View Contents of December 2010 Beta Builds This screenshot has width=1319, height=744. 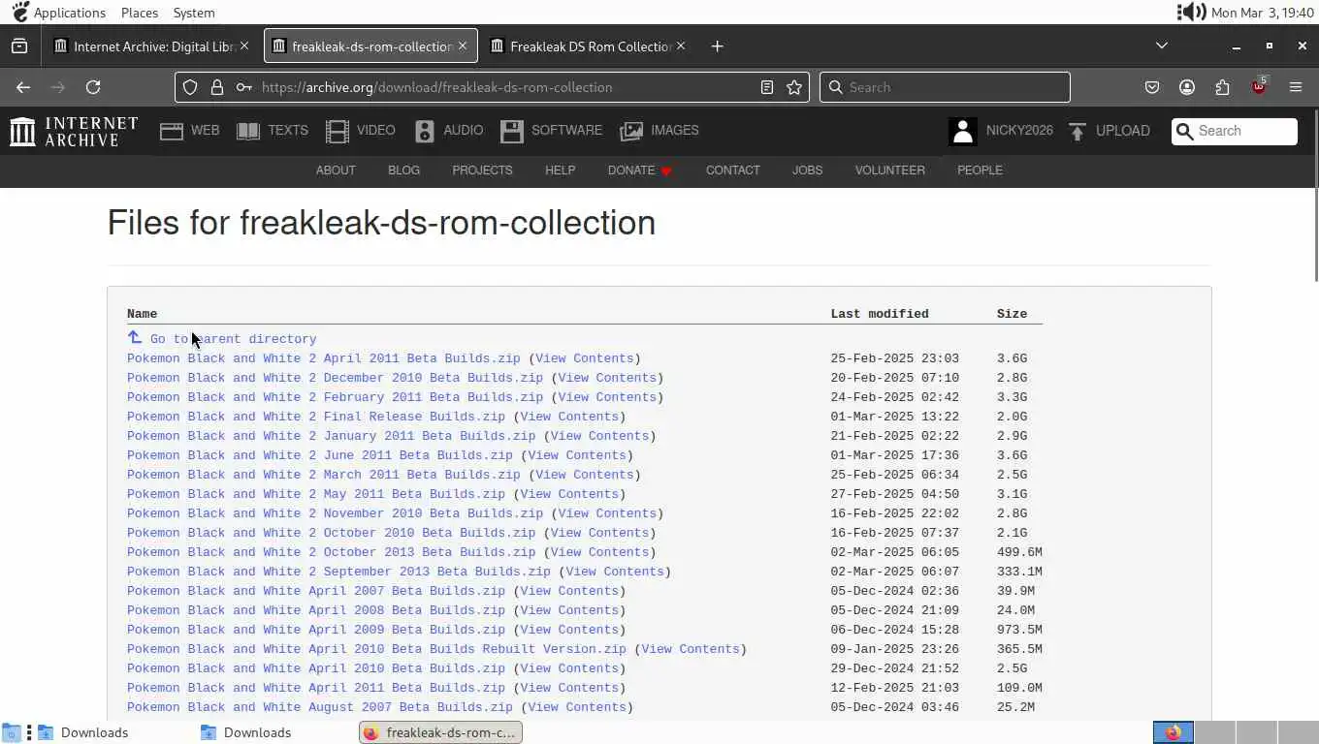607,378
